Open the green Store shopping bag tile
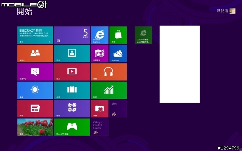Screen dimensions: 242x151 coord(118,35)
